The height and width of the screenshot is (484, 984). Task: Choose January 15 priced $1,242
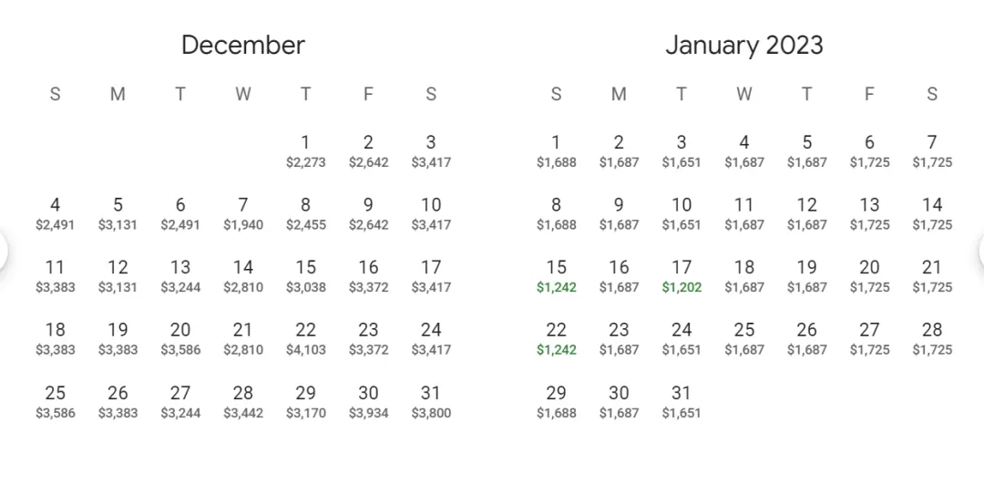pos(556,277)
